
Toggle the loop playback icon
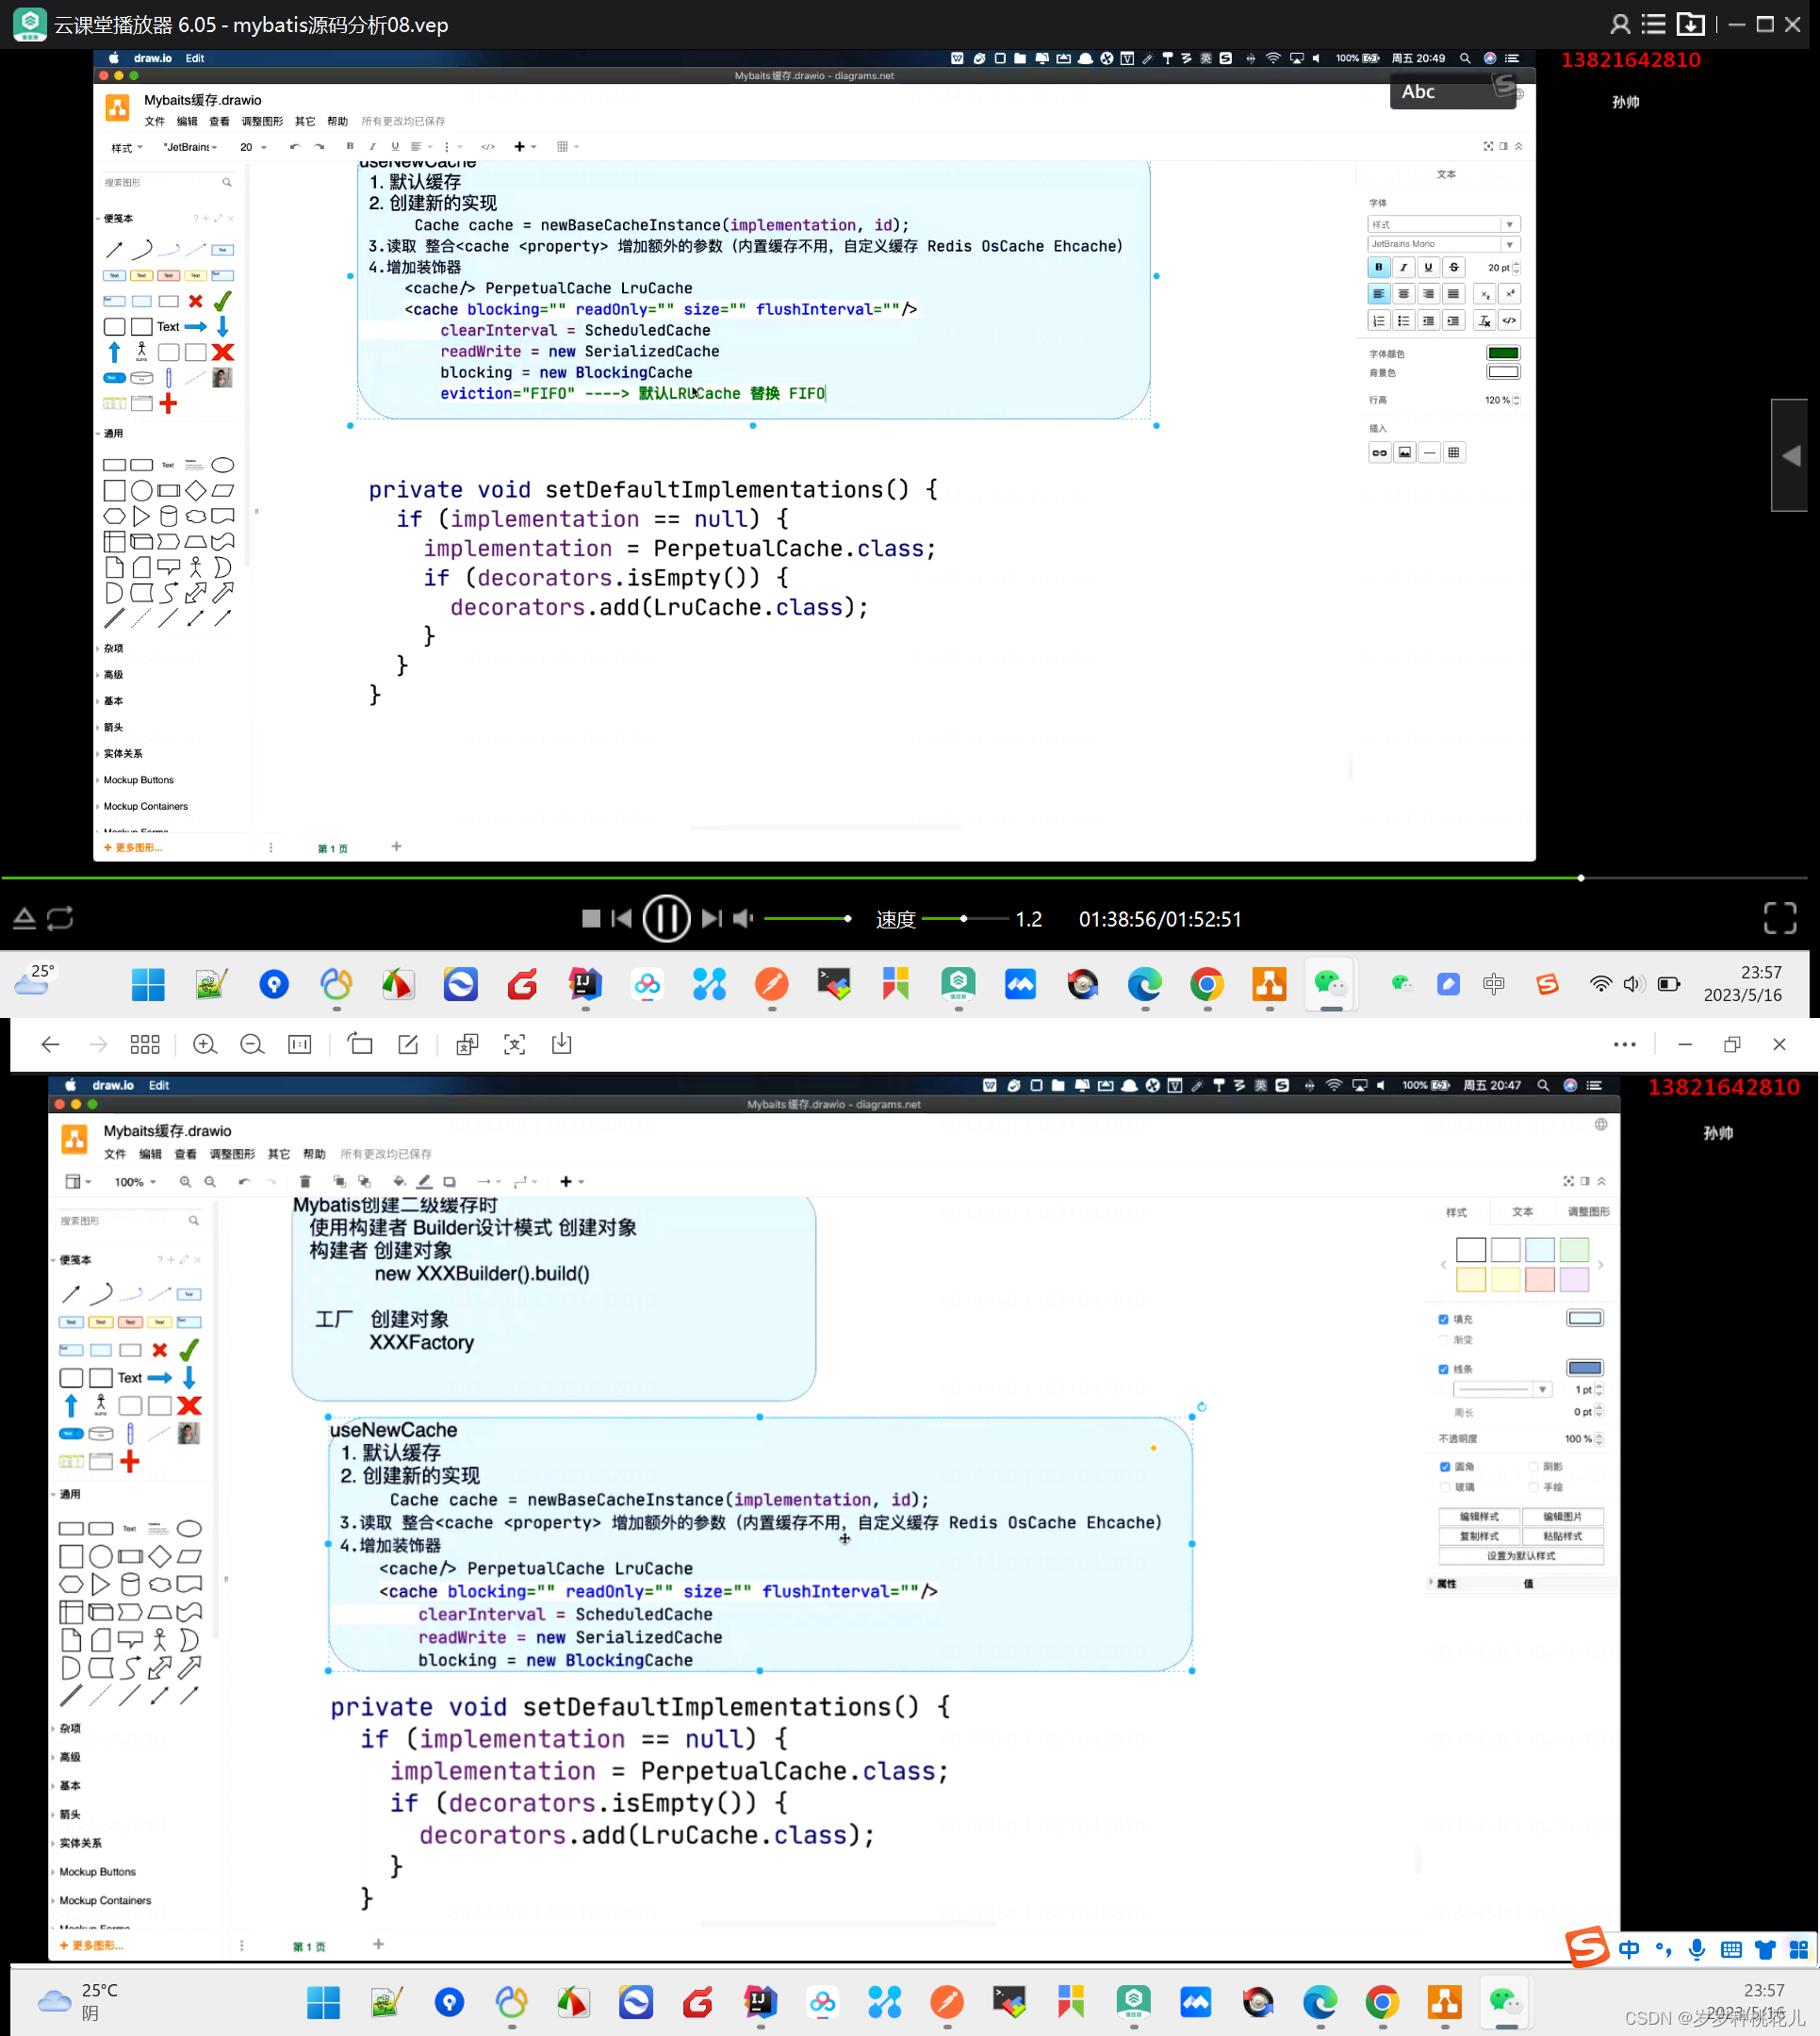[x=60, y=918]
